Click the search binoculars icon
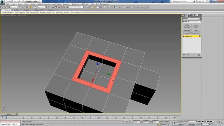Screen dimensions: 224x126 (x=194, y=1)
